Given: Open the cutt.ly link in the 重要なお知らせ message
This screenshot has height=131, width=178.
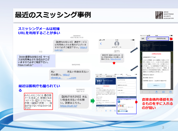Looking at the screenshot, I should pos(71,49).
